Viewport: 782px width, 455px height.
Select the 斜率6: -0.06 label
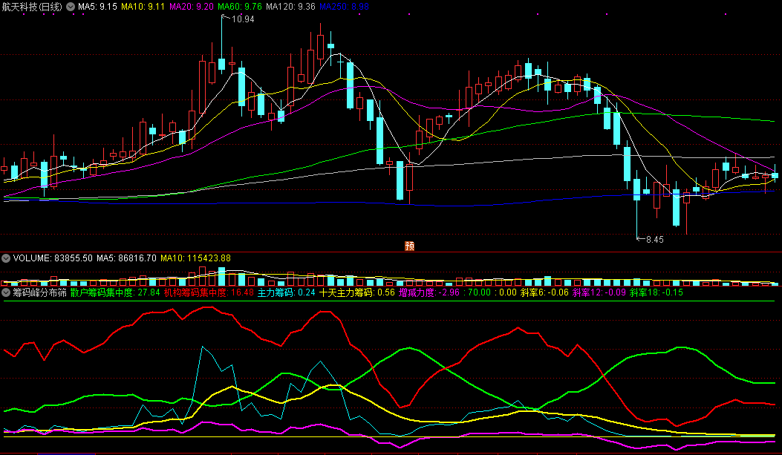pos(544,292)
